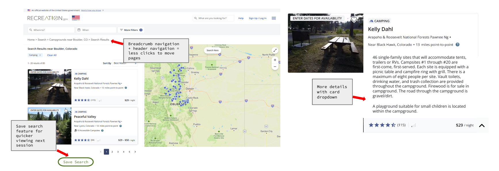Click the Save Search button
The height and width of the screenshot is (171, 499).
pyautogui.click(x=76, y=162)
